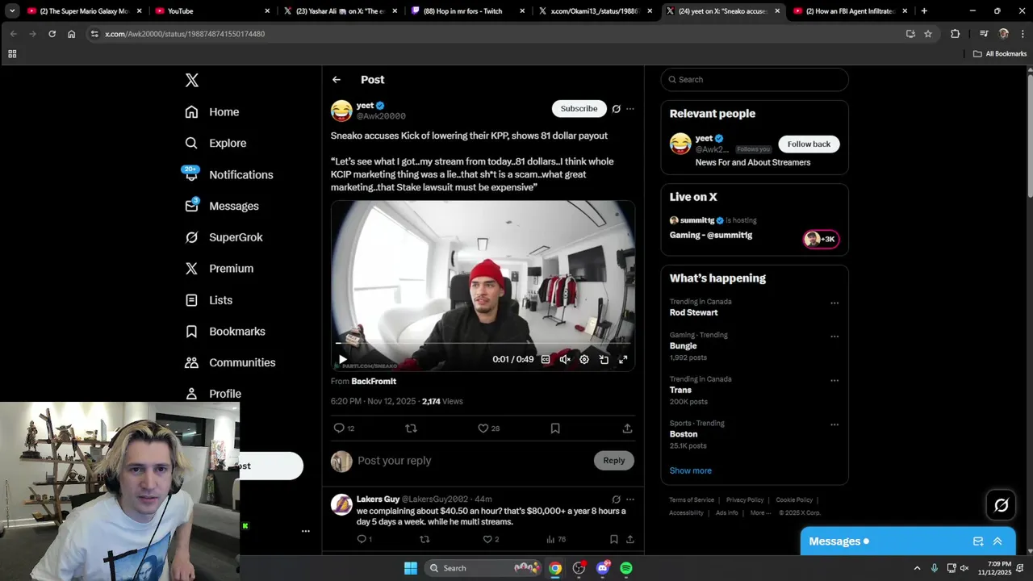This screenshot has width=1033, height=581.
Task: Open video settings gear
Action: (x=584, y=360)
